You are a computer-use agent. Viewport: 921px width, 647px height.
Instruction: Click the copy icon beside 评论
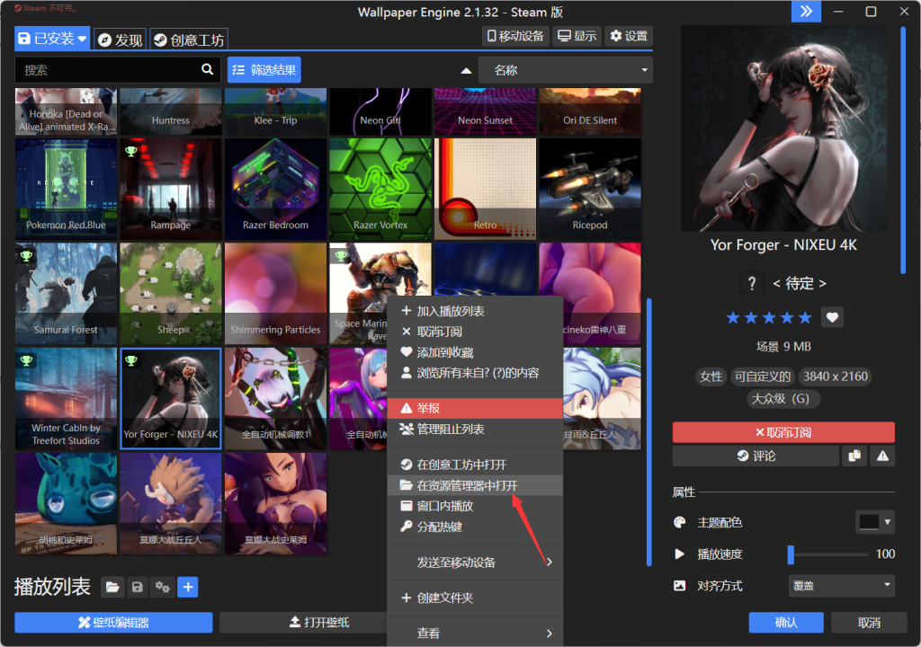(854, 456)
